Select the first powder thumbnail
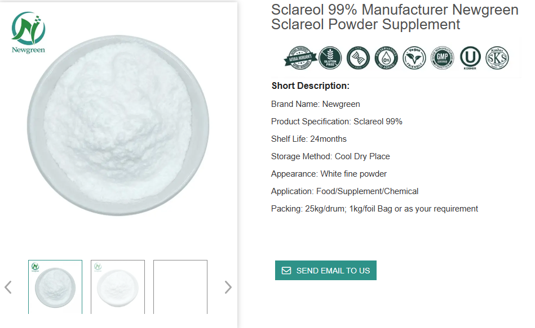 tap(55, 287)
